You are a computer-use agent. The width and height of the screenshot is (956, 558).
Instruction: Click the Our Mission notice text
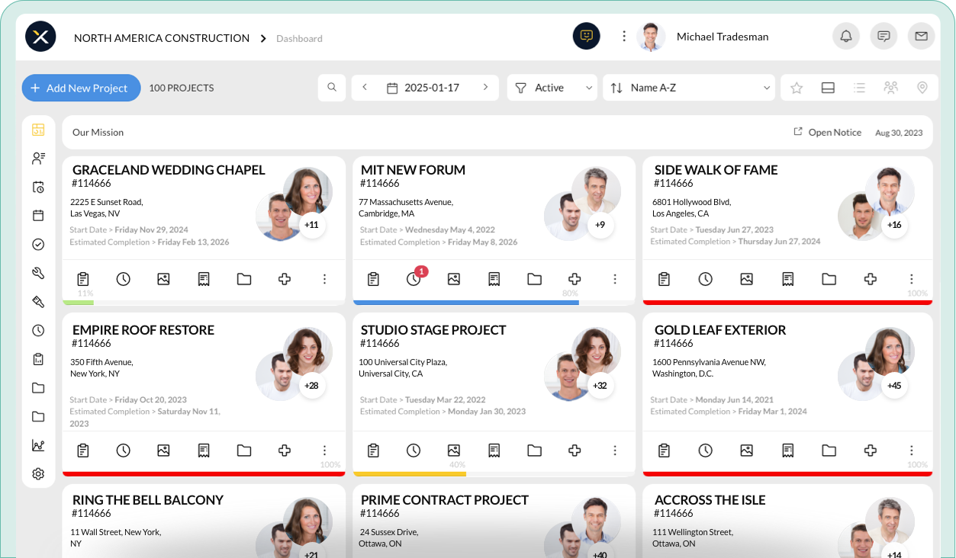(x=98, y=132)
